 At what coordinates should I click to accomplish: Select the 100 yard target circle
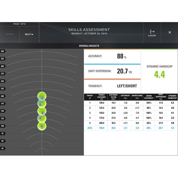(x=42, y=126)
